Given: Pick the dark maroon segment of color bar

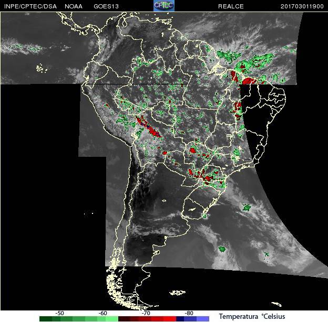Looking at the screenshot, I should (124, 319).
